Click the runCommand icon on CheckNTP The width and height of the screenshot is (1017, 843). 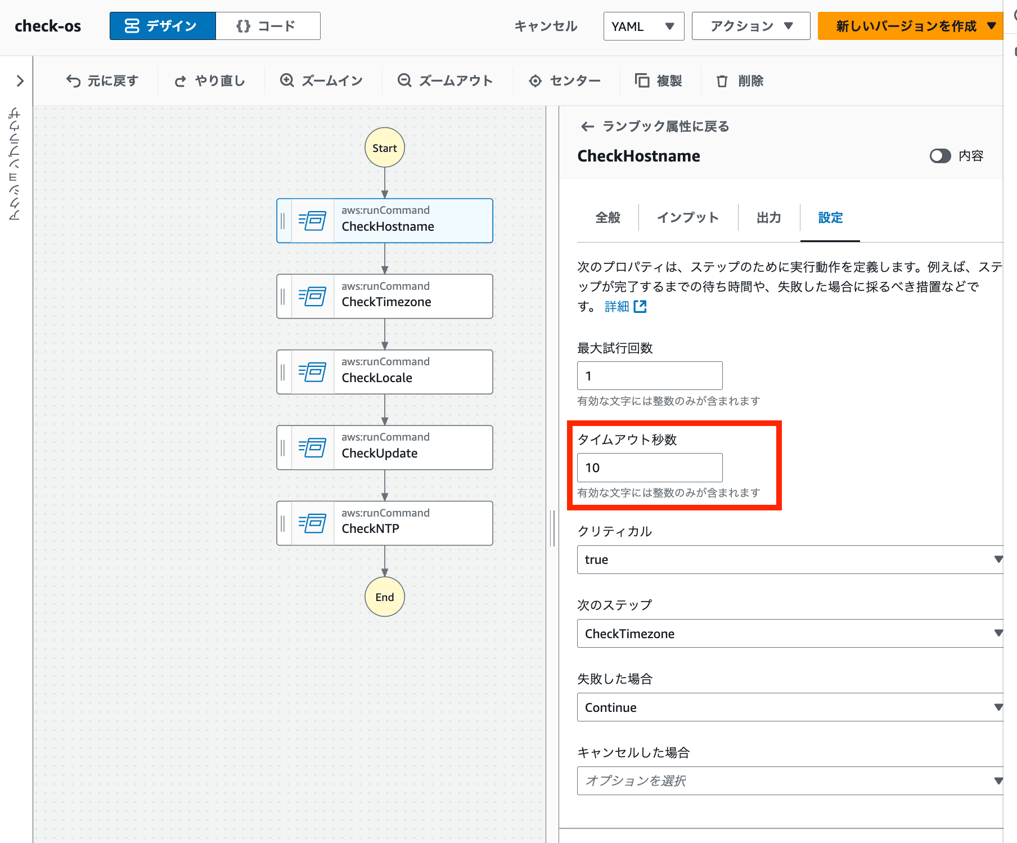coord(313,523)
